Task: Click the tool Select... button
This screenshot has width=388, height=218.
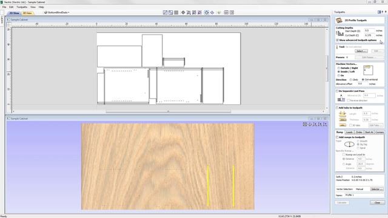Action: [361, 51]
